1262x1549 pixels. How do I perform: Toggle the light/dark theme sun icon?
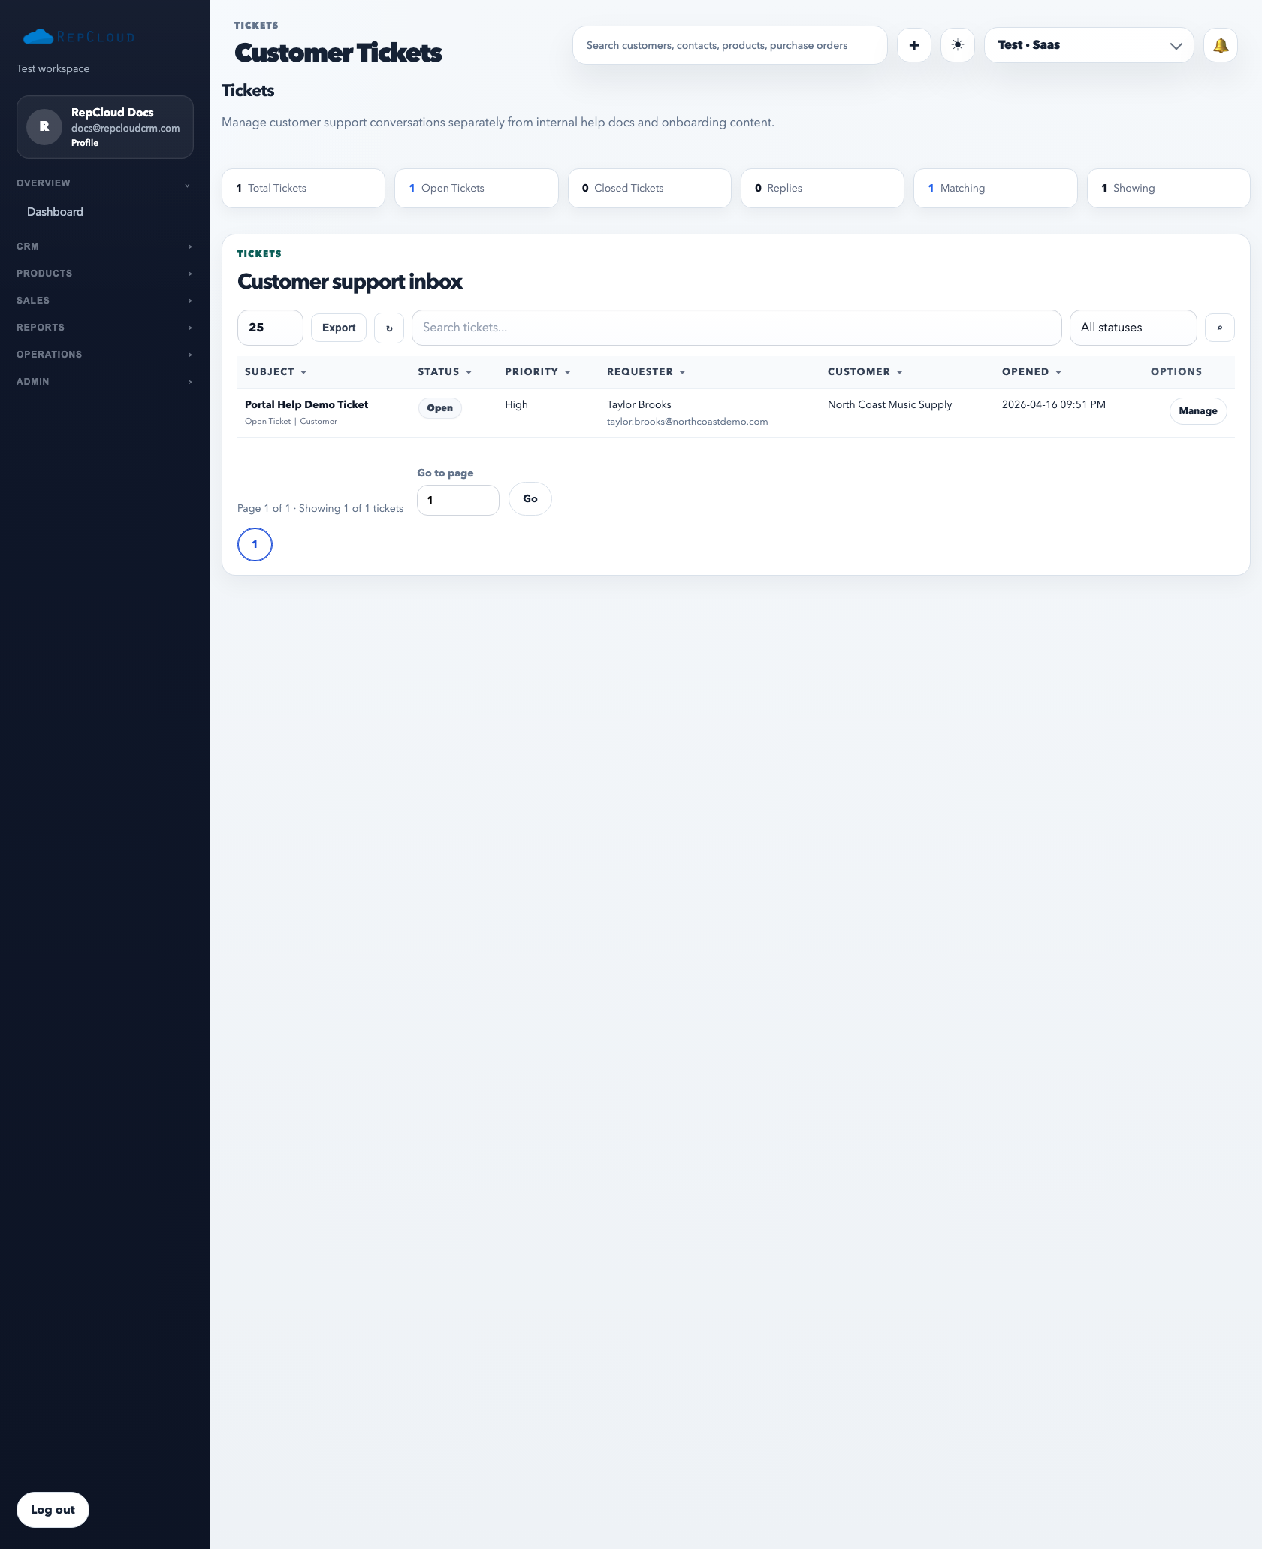[x=958, y=45]
